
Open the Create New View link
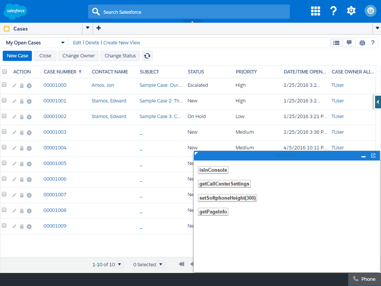[x=122, y=42]
